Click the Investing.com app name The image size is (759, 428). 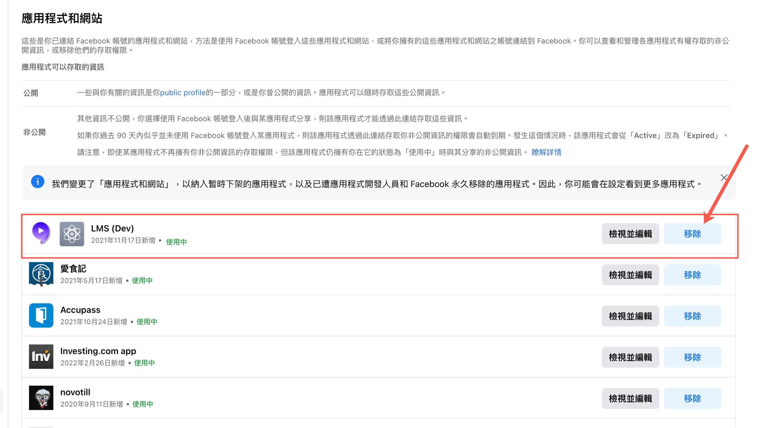(x=98, y=351)
